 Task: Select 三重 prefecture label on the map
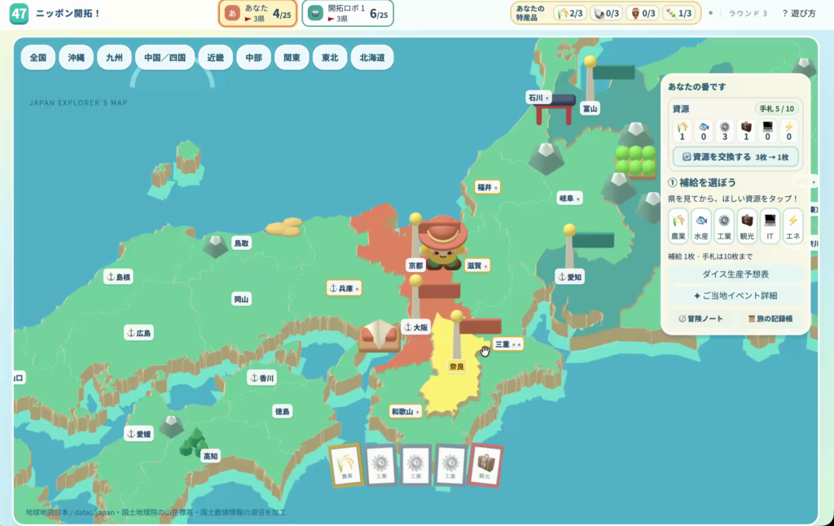click(508, 344)
